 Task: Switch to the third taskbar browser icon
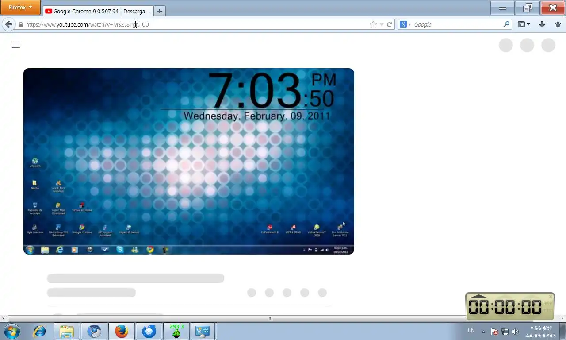94,331
